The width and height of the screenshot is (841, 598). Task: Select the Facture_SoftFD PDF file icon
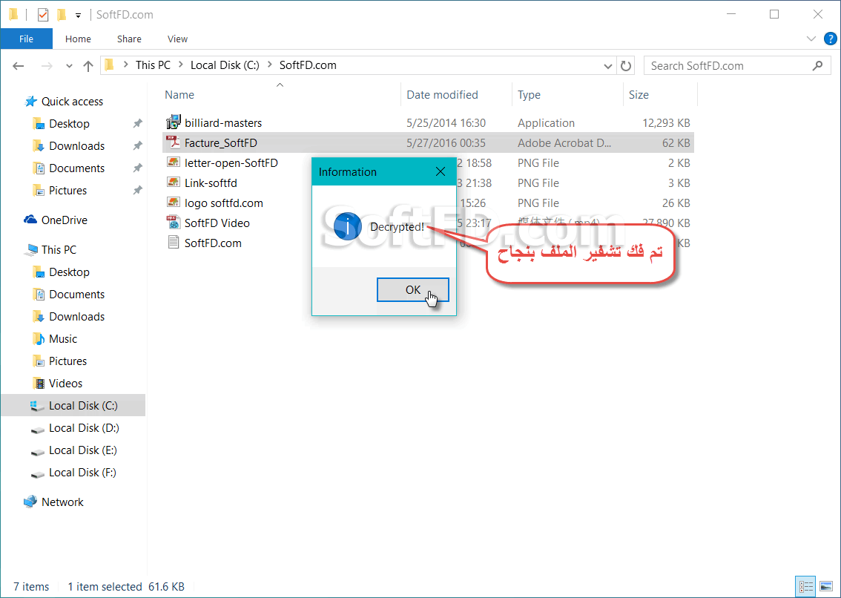pyautogui.click(x=174, y=142)
